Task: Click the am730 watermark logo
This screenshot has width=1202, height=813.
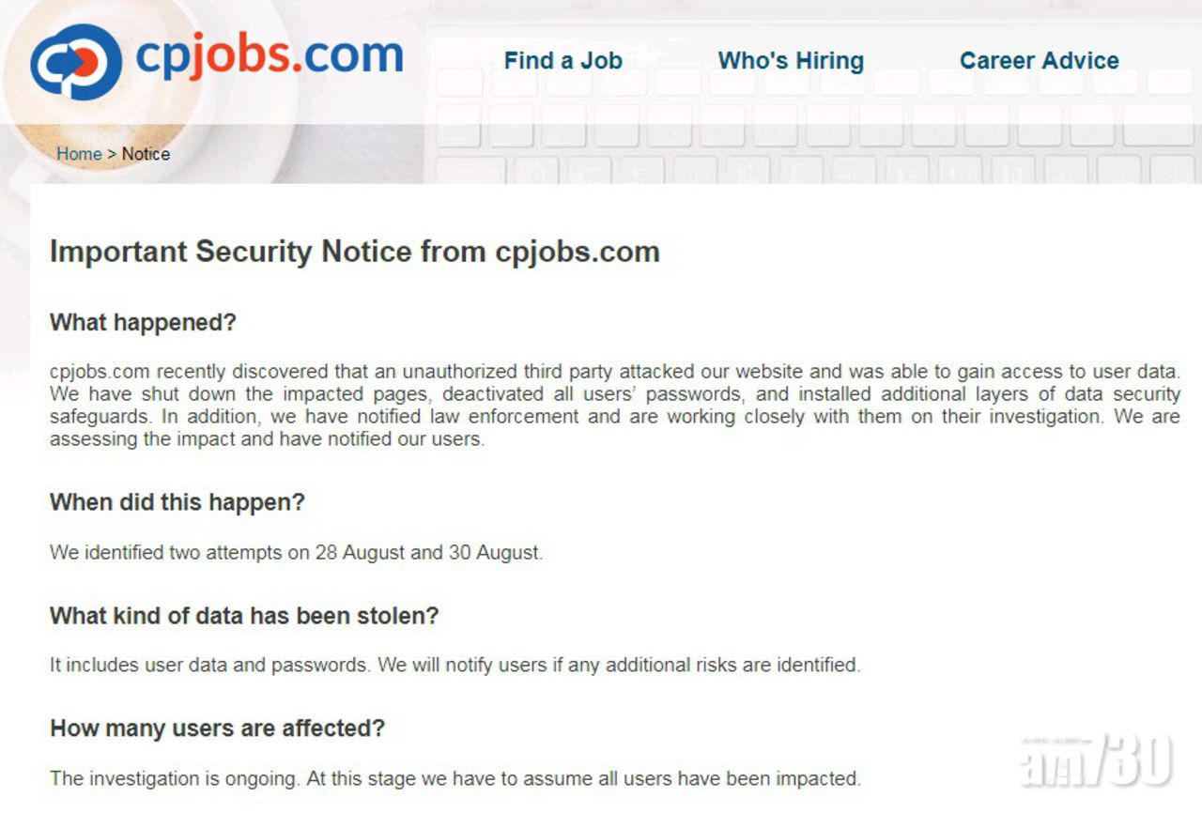Action: click(x=1095, y=759)
